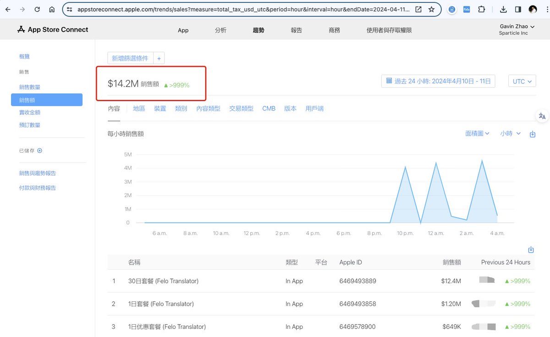Image resolution: width=550 pixels, height=337 pixels.
Task: Open the 報告 top navigation item
Action: (x=297, y=30)
